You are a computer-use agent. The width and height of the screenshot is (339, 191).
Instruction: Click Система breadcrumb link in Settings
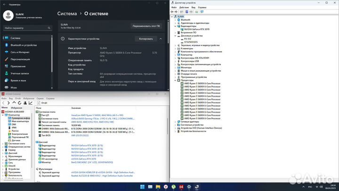(67, 13)
